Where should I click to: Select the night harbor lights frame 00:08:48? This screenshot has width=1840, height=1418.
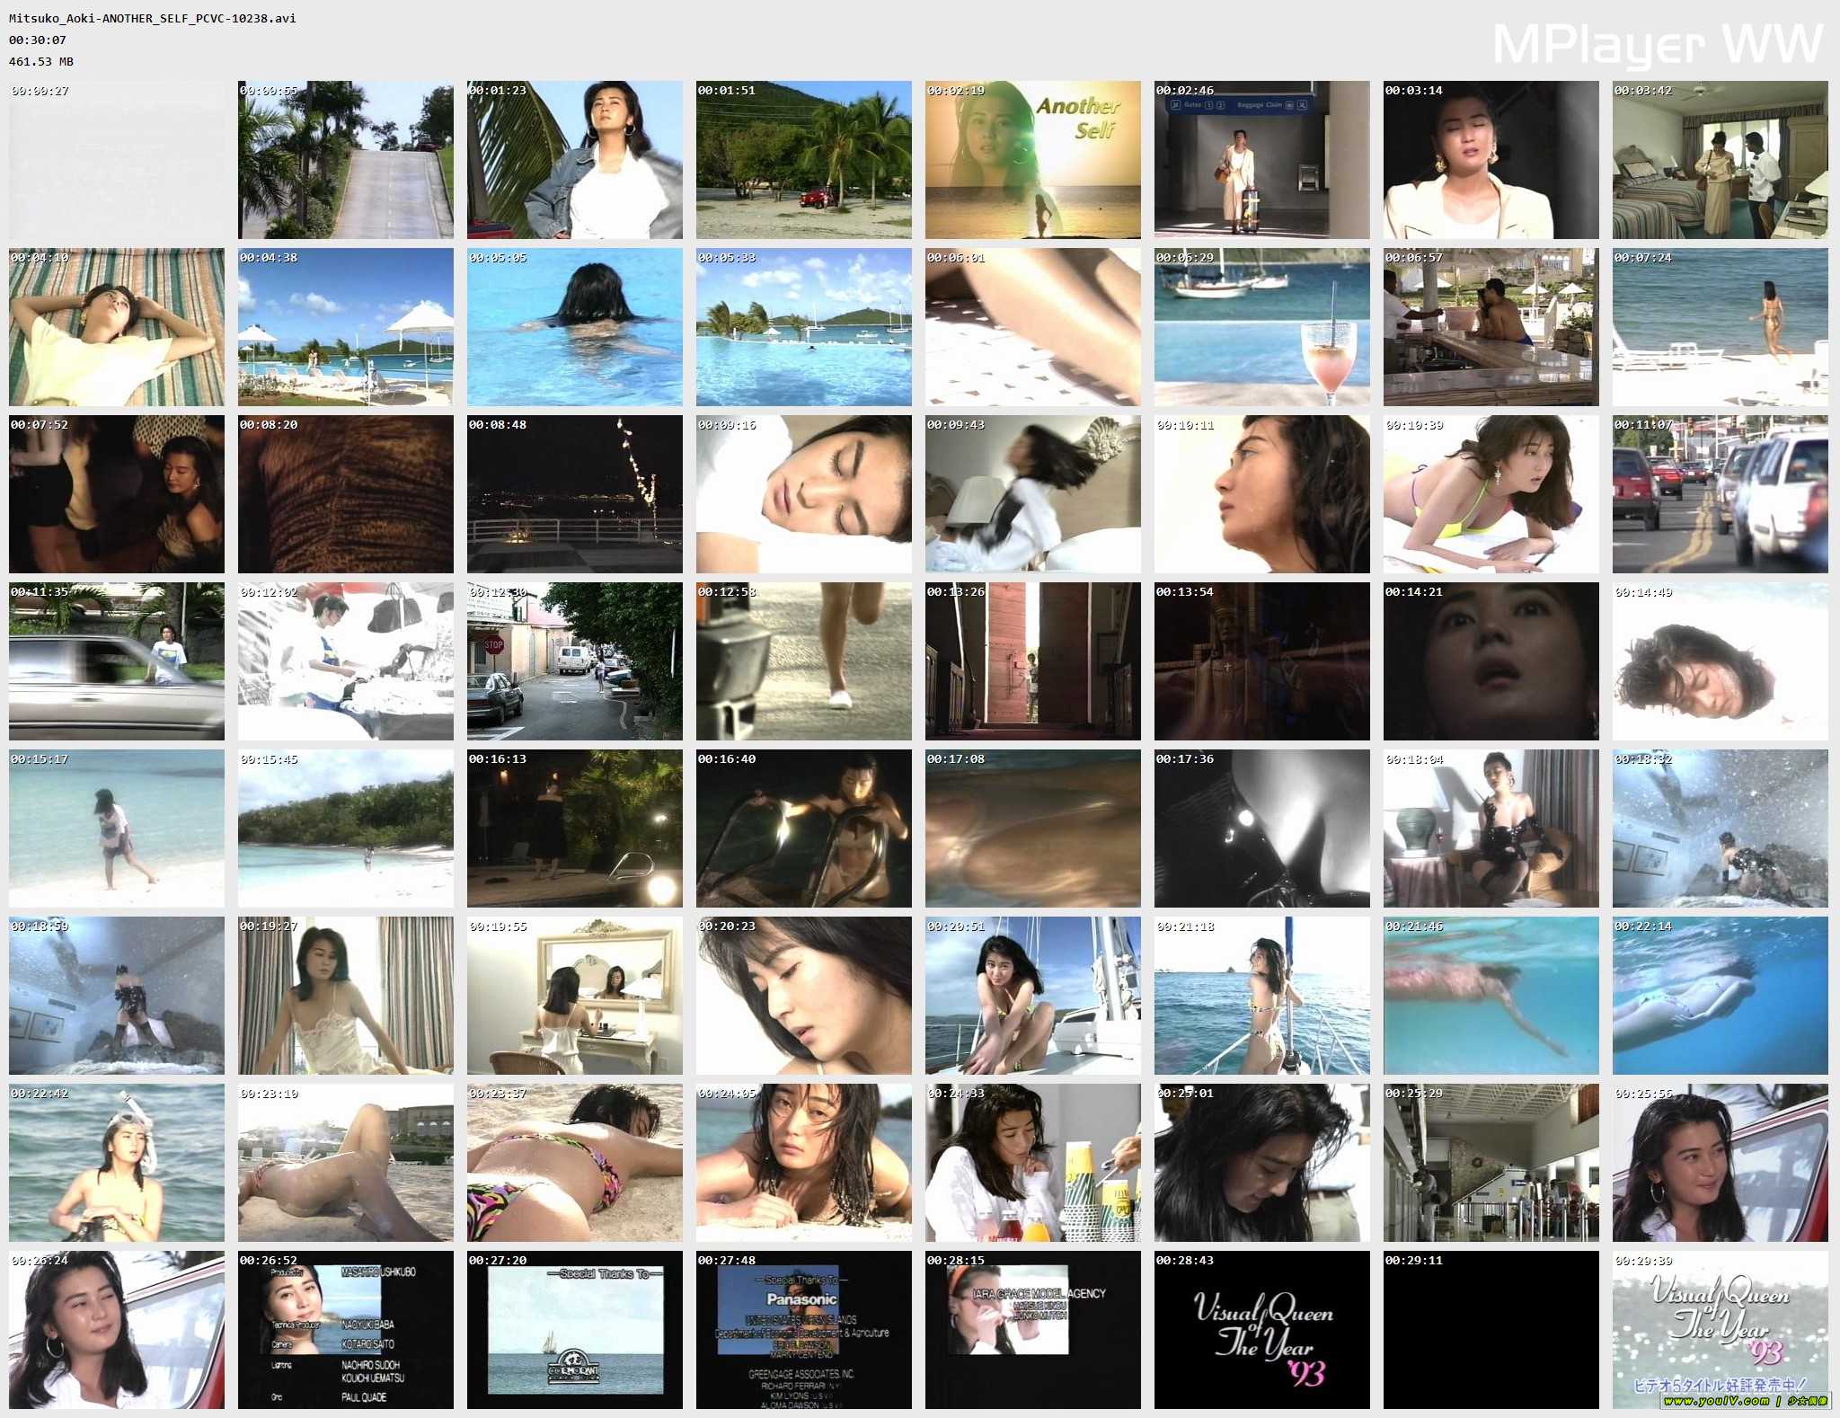(x=575, y=494)
